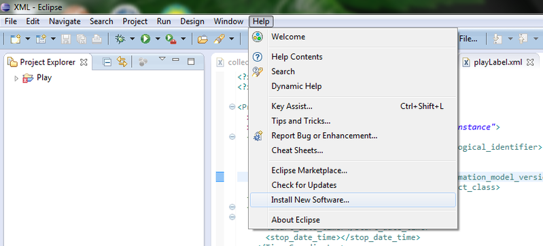This screenshot has width=543, height=246.
Task: Click the Save floppy disk icon
Action: 66,39
